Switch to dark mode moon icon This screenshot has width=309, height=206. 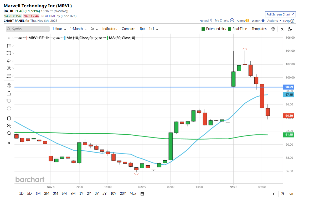[x=290, y=29]
